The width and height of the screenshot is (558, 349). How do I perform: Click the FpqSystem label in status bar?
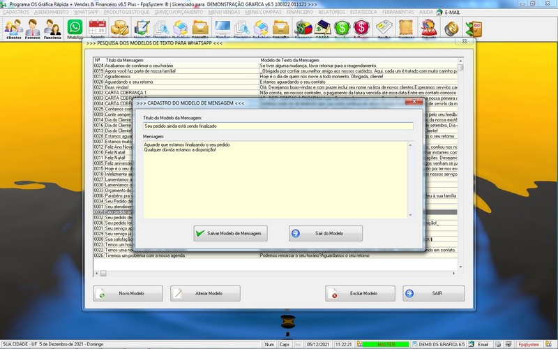(529, 344)
